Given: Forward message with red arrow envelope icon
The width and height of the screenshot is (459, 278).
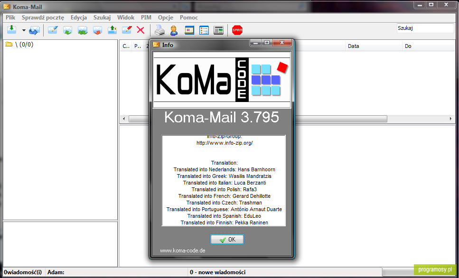Looking at the screenshot, I should click(97, 30).
